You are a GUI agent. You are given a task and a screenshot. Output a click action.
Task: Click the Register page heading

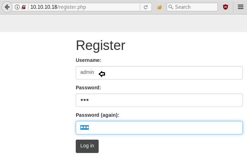100,46
